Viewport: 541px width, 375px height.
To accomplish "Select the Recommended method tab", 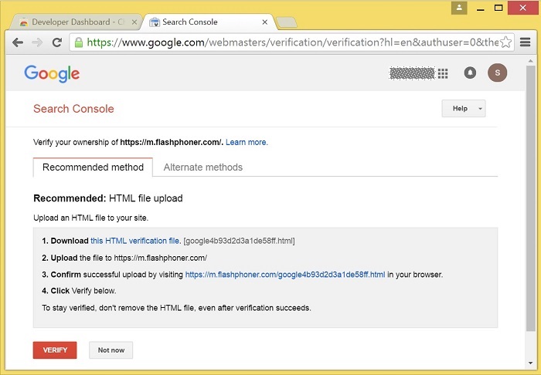I will tap(93, 167).
